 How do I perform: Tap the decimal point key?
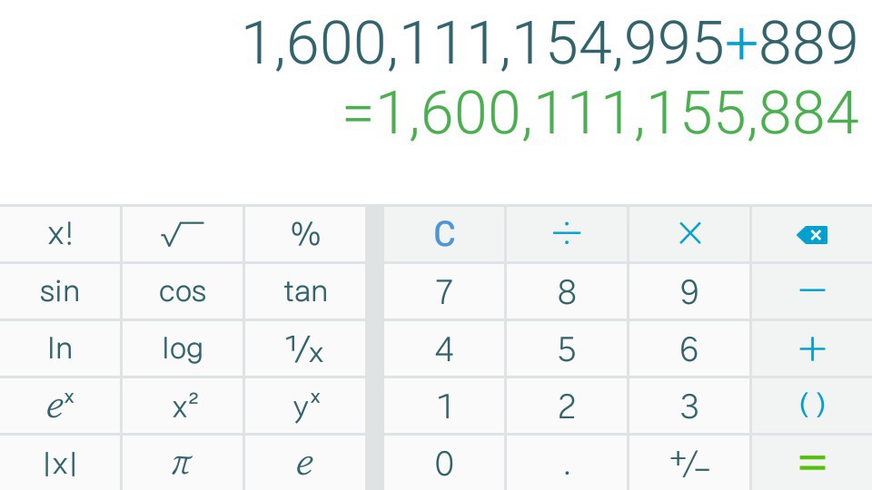tap(567, 463)
